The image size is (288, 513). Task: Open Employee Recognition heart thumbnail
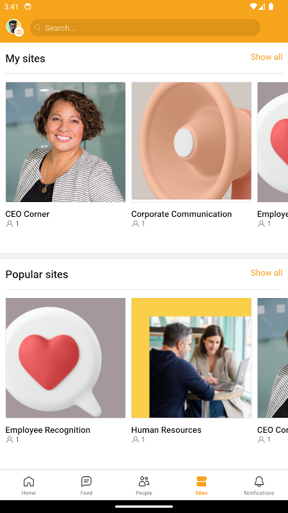click(66, 358)
